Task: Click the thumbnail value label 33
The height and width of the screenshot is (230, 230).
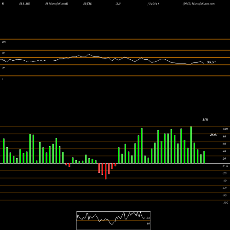Action: tap(148, 218)
